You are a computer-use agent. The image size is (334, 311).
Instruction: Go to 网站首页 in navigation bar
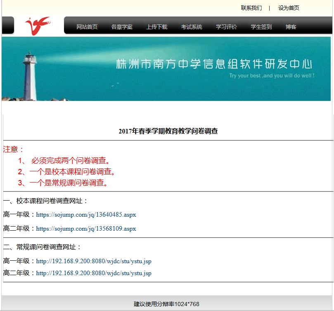[87, 27]
